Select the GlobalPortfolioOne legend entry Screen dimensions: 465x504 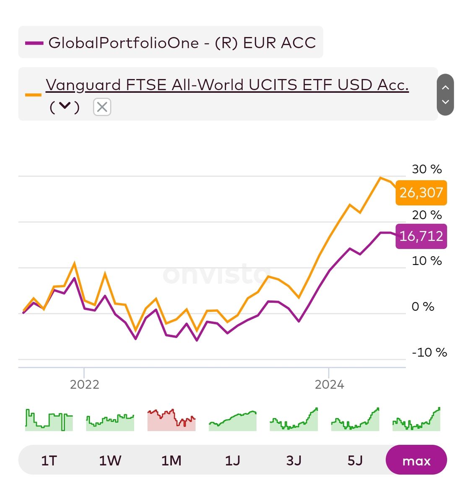pos(171,42)
